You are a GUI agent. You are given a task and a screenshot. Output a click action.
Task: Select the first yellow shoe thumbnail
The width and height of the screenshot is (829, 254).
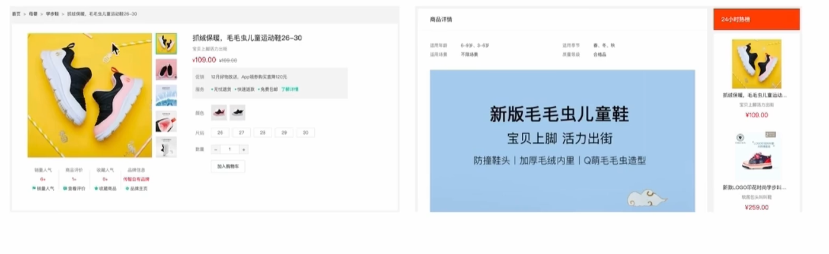click(166, 43)
